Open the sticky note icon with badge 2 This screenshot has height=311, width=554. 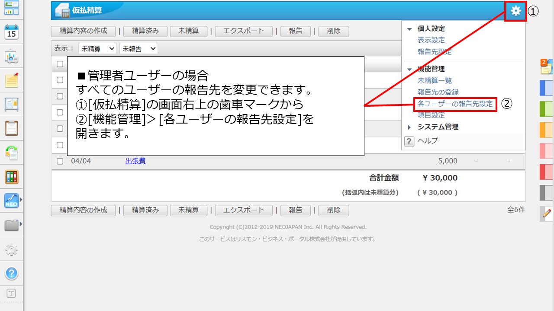point(546,67)
